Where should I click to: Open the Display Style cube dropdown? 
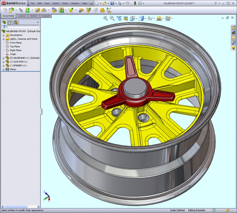pyautogui.click(x=145, y=19)
